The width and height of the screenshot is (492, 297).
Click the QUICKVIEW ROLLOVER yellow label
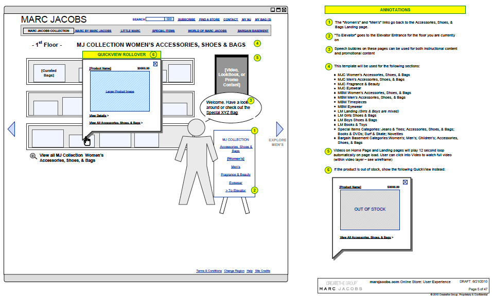122,54
